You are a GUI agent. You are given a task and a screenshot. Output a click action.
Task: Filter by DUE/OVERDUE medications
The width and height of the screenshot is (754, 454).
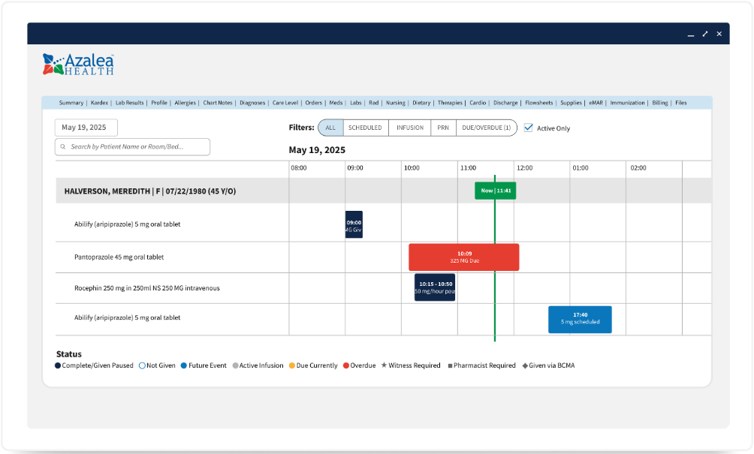[486, 128]
